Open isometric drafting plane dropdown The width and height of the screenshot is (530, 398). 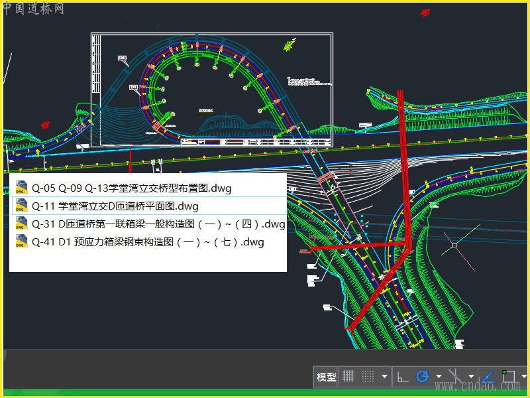point(471,376)
